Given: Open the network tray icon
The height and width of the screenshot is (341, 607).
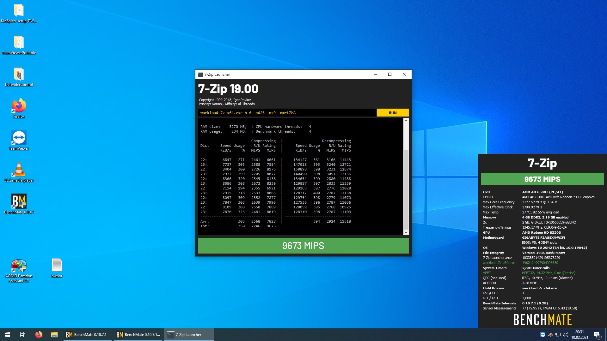Looking at the screenshot, I should tap(558, 335).
